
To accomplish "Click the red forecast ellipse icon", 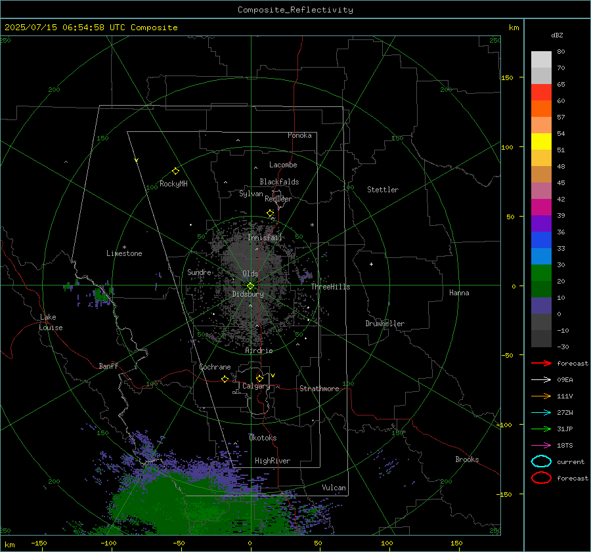I will (x=541, y=478).
